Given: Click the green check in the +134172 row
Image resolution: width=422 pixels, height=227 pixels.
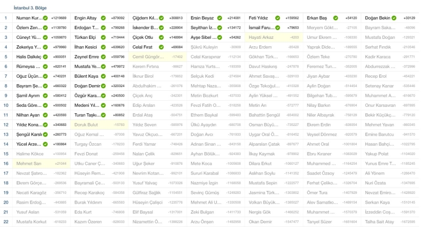Looking at the screenshot, I should point(219,28).
